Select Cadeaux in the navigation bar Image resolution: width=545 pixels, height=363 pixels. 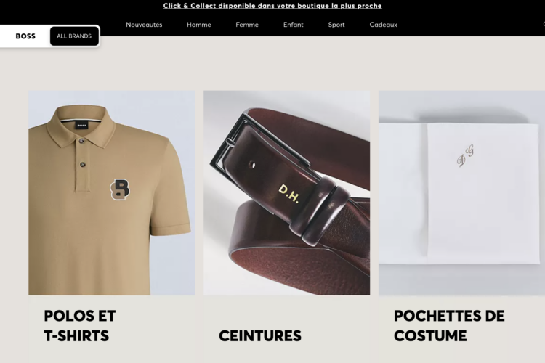(x=384, y=25)
